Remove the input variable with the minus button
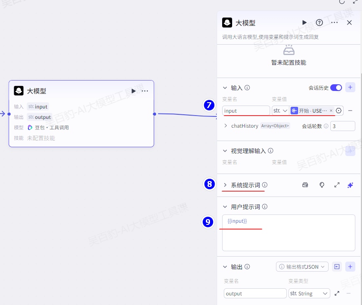362x305 pixels. click(350, 111)
